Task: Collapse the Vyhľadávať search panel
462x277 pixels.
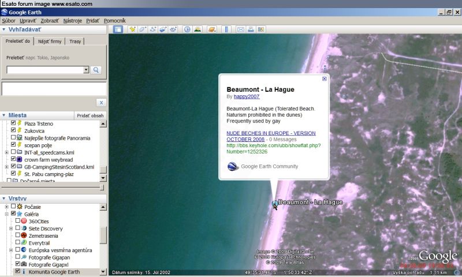Action: click(x=4, y=29)
